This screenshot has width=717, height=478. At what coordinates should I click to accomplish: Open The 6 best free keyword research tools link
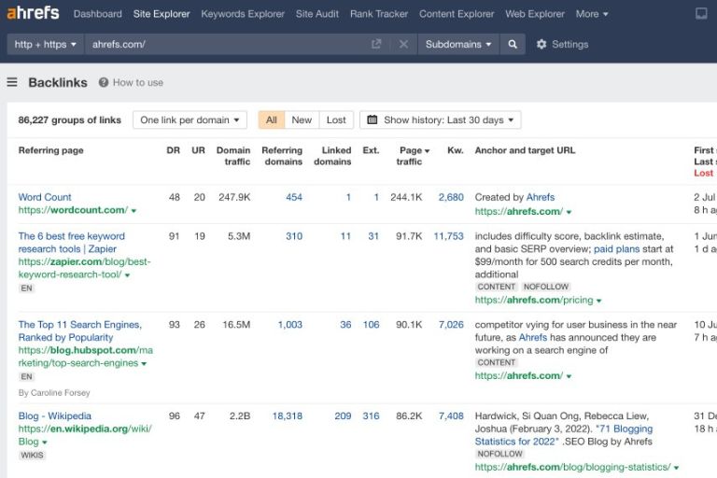pos(71,243)
